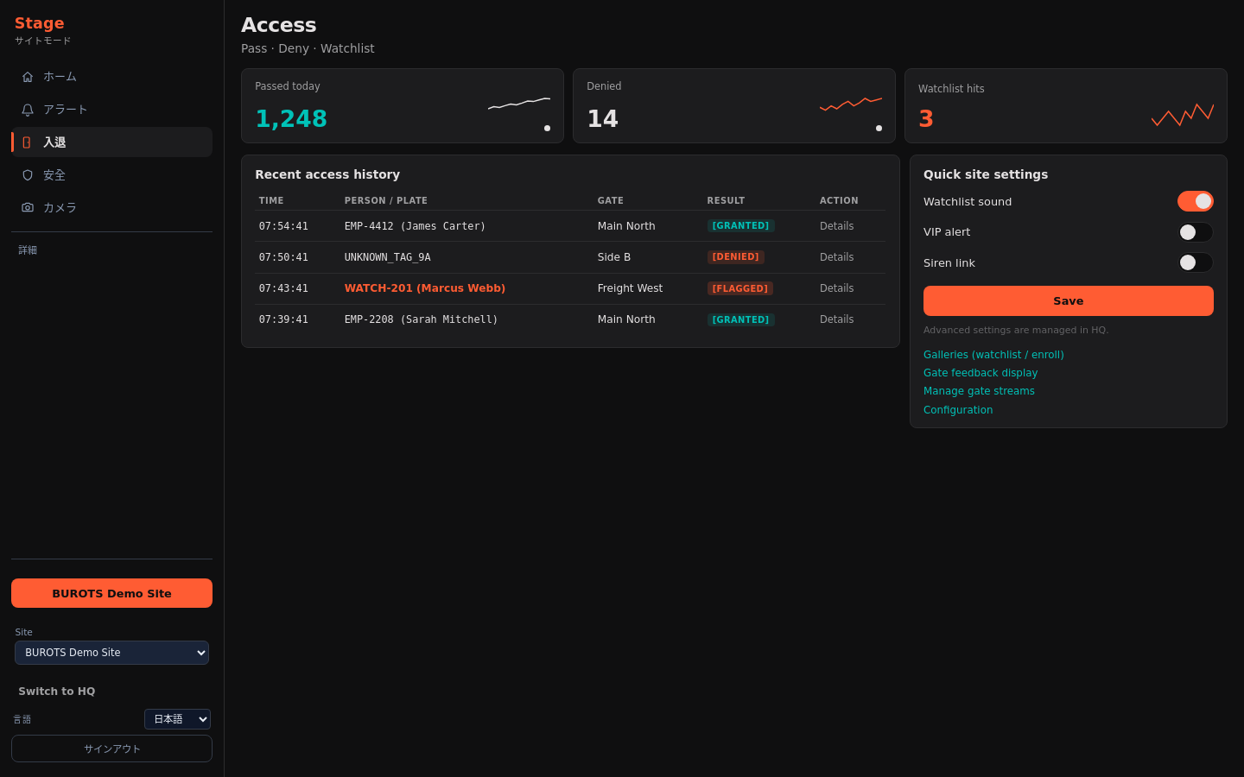Click the home icon beside ホーム

pos(28,77)
